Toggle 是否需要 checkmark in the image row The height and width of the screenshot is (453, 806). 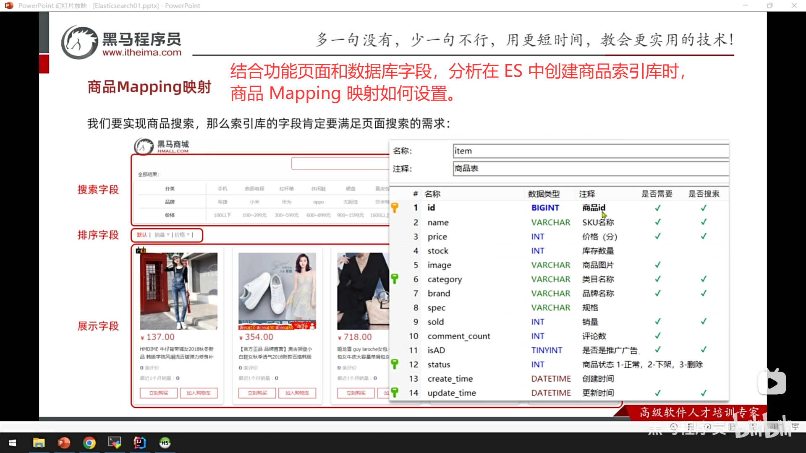point(658,265)
